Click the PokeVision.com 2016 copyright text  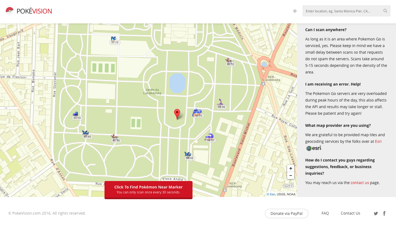(47, 213)
